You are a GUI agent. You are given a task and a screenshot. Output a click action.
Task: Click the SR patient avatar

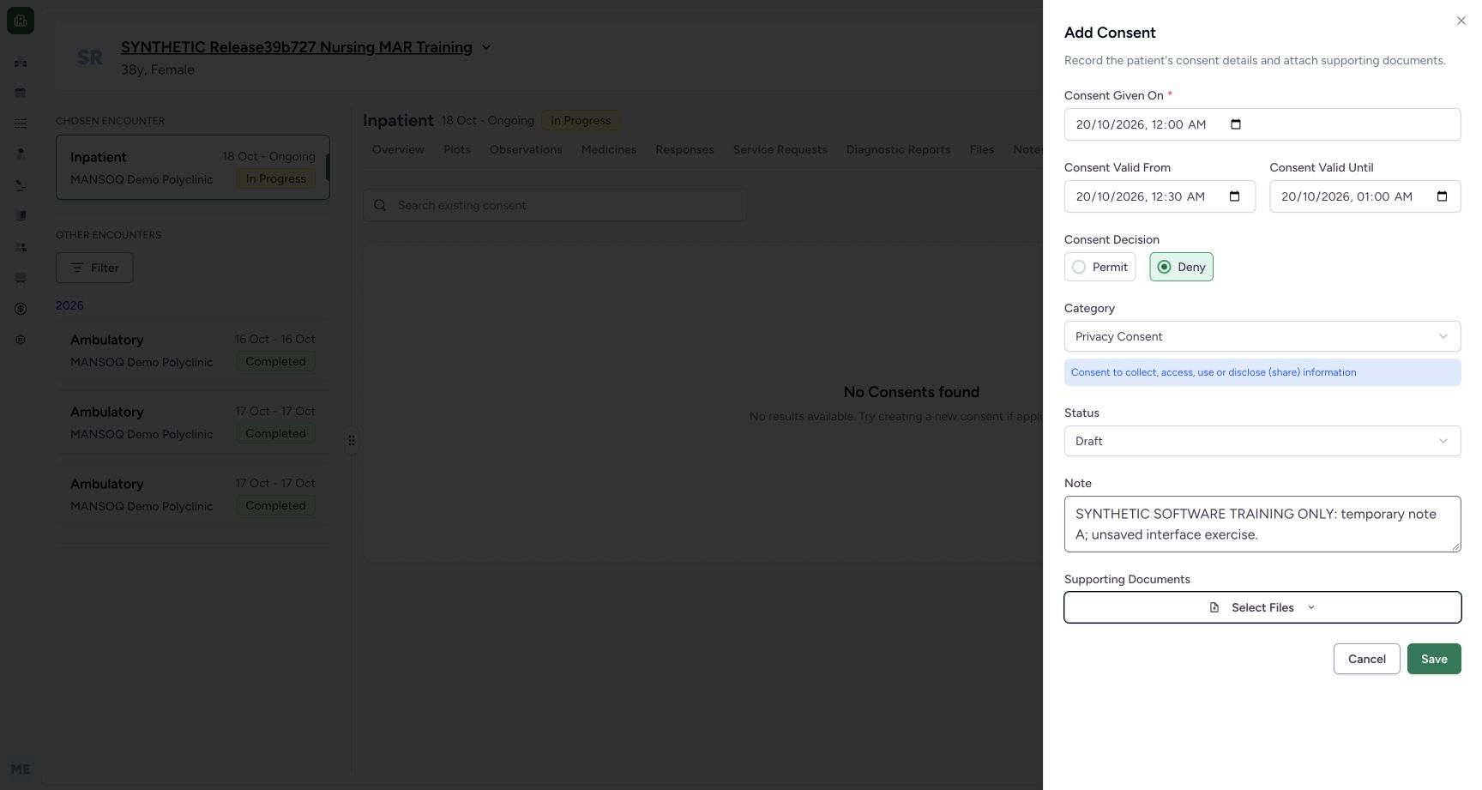(90, 57)
